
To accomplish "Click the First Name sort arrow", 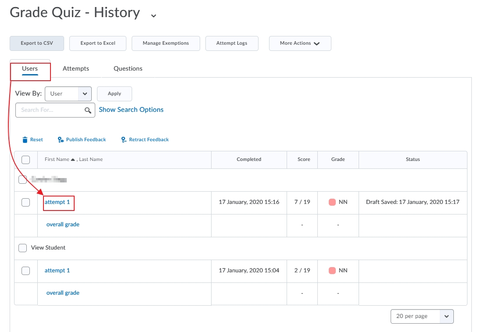I will [73, 160].
